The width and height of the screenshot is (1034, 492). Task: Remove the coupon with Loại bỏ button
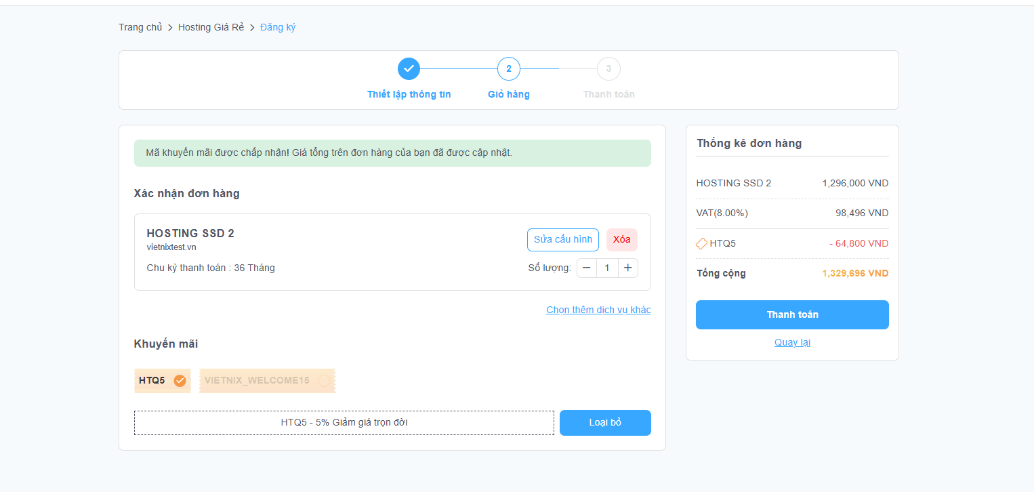[x=604, y=422]
